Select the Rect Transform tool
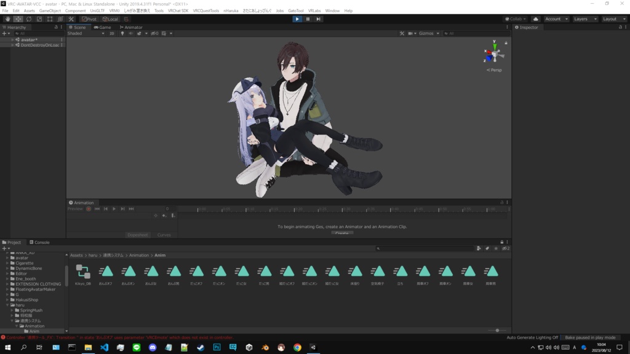Image resolution: width=630 pixels, height=354 pixels. (x=50, y=19)
